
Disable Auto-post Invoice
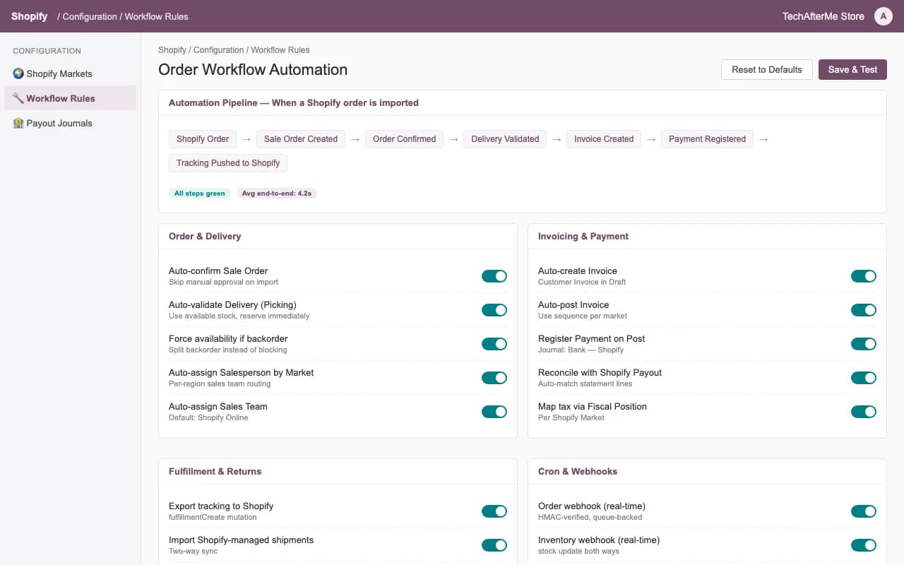[x=864, y=310]
